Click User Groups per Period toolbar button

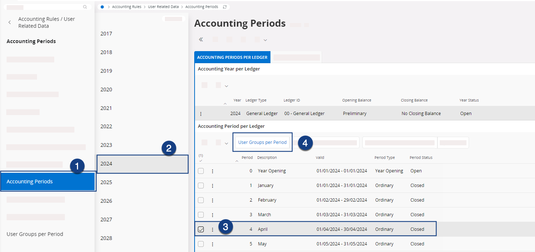pyautogui.click(x=262, y=142)
